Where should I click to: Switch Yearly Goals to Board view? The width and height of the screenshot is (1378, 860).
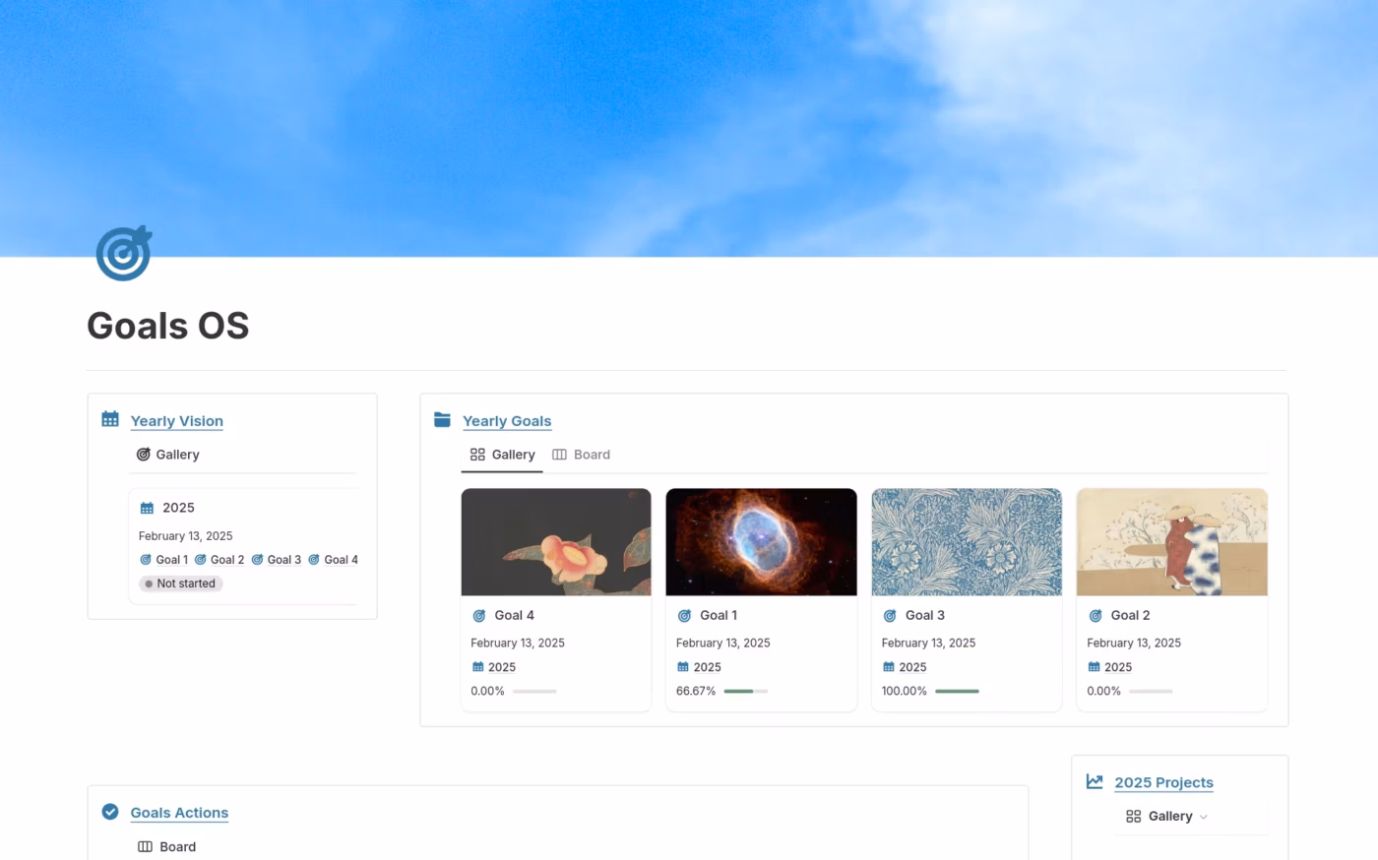(x=581, y=455)
